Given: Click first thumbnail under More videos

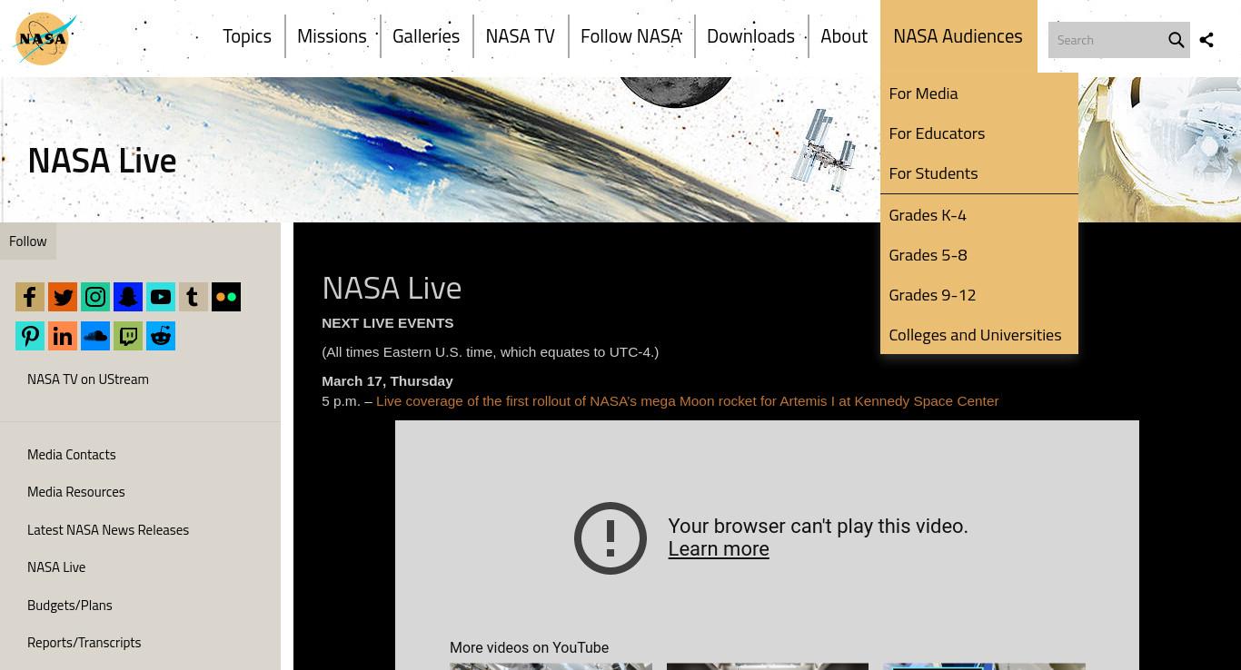Looking at the screenshot, I should (x=551, y=666).
